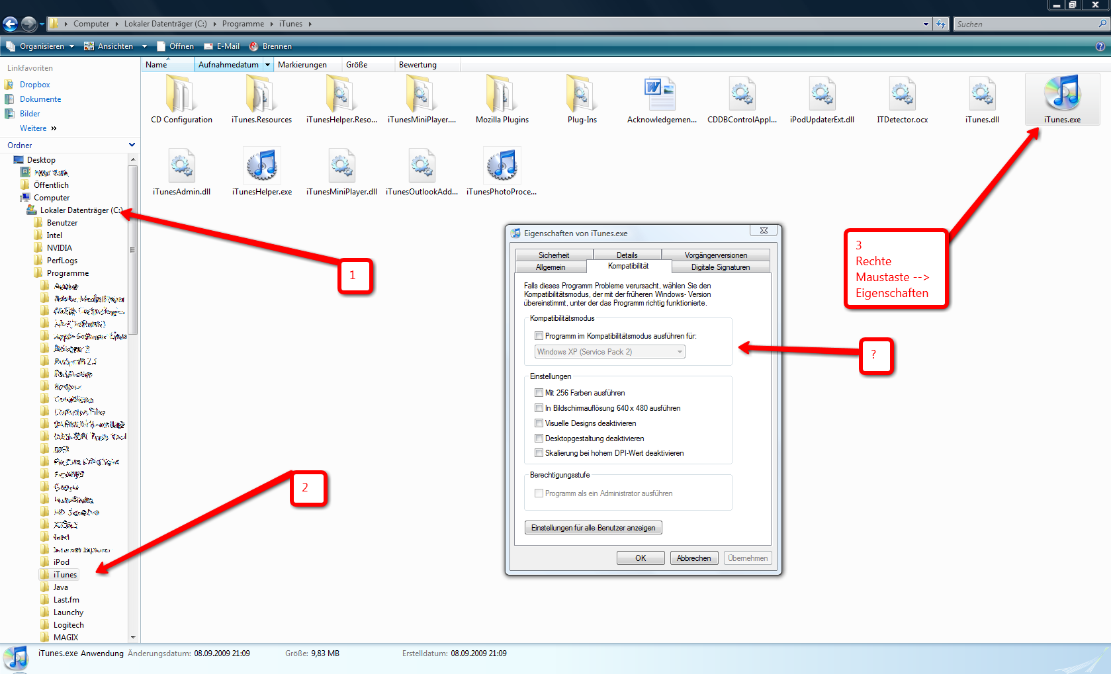
Task: Open the Help question mark icon
Action: 1100,46
